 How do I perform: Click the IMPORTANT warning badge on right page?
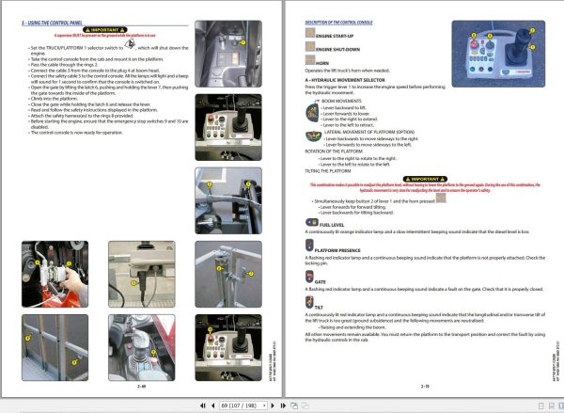point(425,179)
